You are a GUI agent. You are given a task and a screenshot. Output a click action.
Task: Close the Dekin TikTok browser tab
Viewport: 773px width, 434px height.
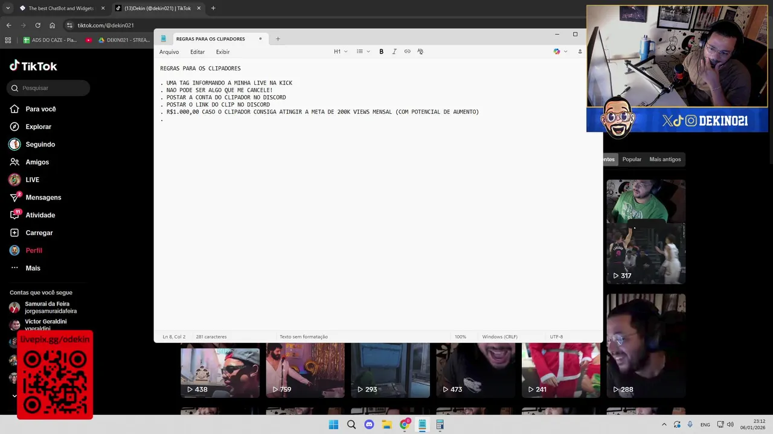click(x=199, y=8)
